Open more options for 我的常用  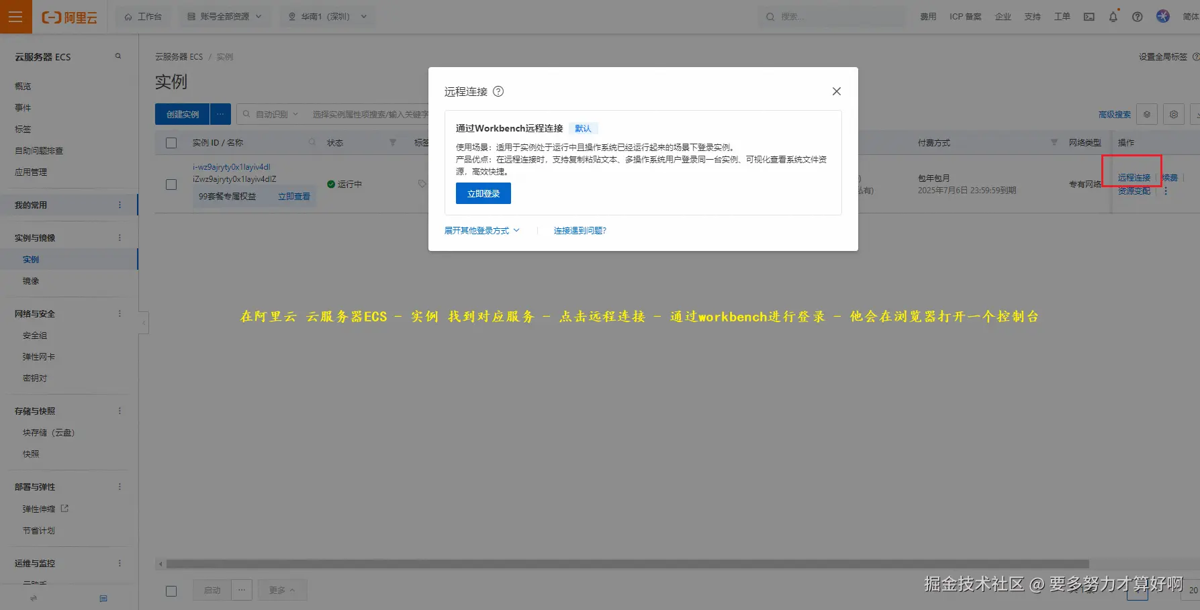pos(120,205)
